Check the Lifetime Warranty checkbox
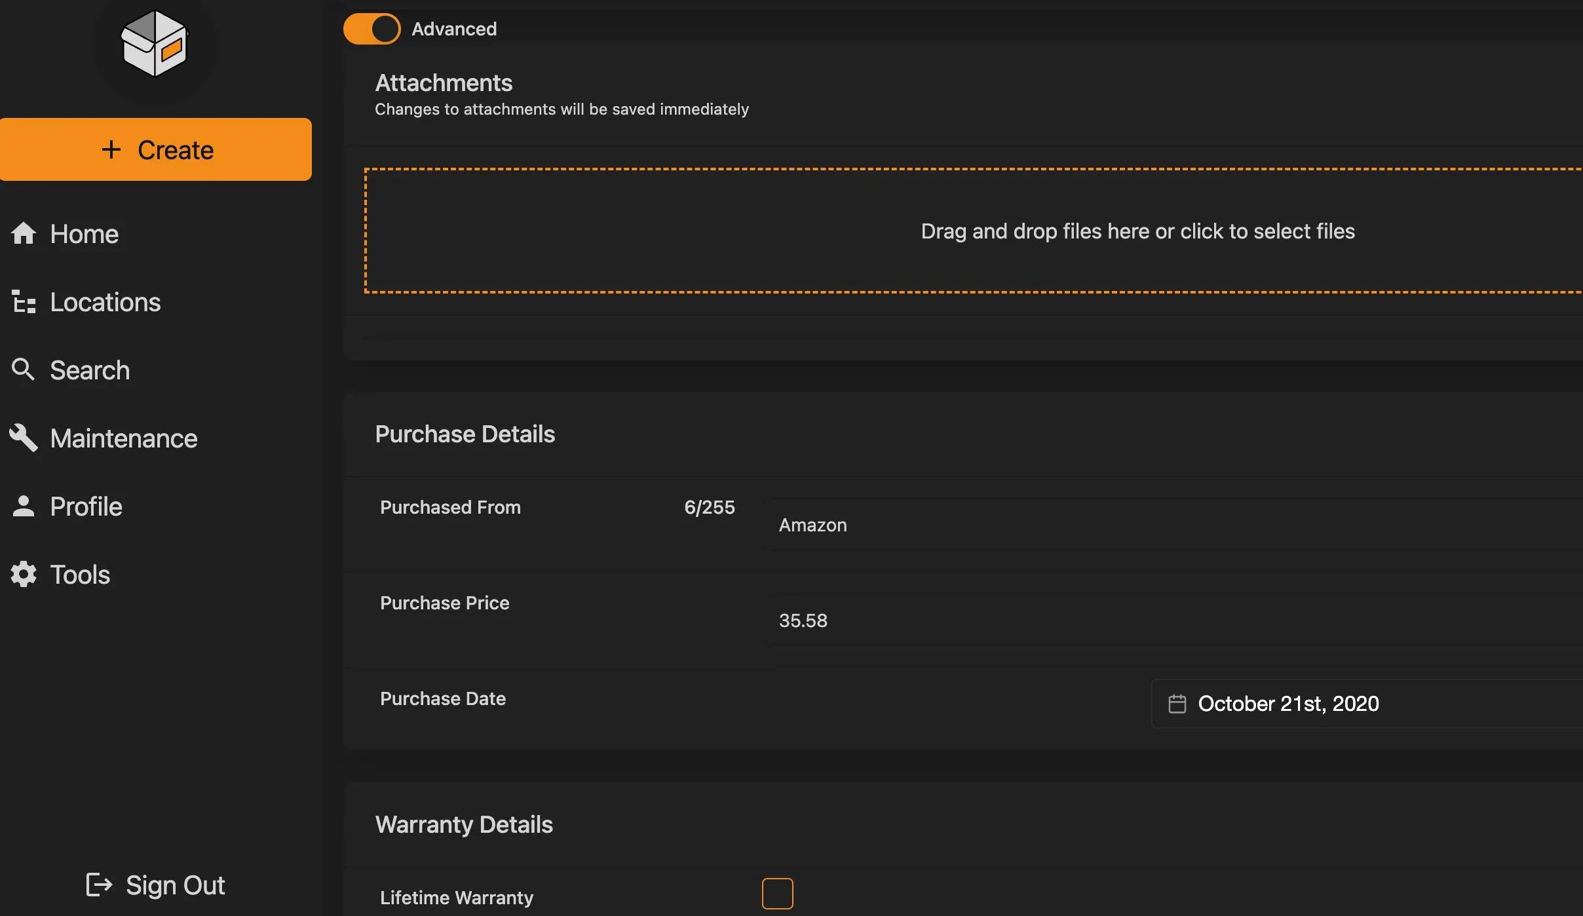This screenshot has height=916, width=1583. pos(777,894)
